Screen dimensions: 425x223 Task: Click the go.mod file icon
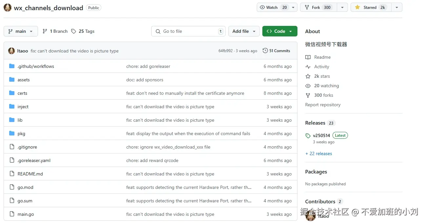point(12,187)
